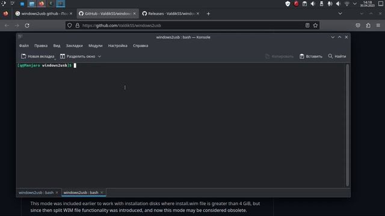Open Konsole's Настройка menu
The height and width of the screenshot is (216, 385).
click(118, 46)
